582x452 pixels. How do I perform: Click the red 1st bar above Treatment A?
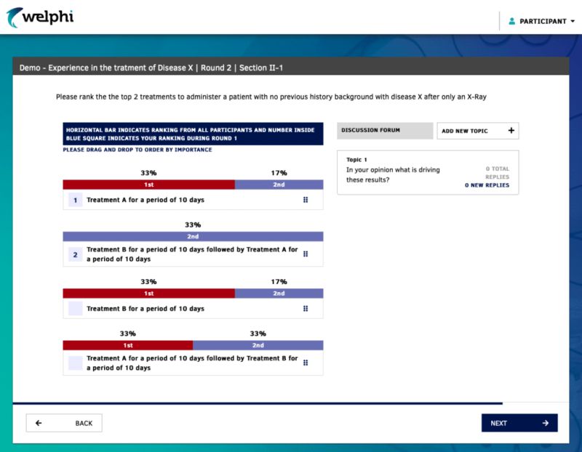[x=148, y=185]
